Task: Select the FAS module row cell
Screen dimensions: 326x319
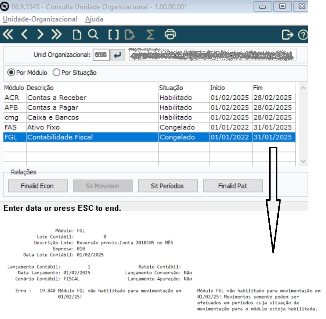Action: [15, 127]
